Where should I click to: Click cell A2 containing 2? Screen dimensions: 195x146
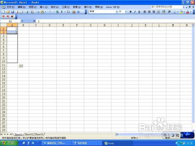tap(12, 32)
